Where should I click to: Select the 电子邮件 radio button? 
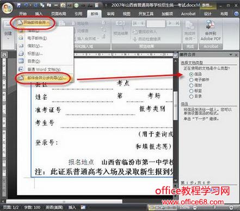(191, 80)
